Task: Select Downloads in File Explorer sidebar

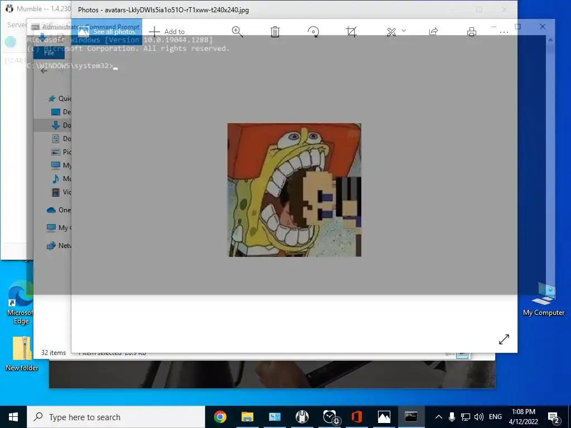Action: [61, 125]
